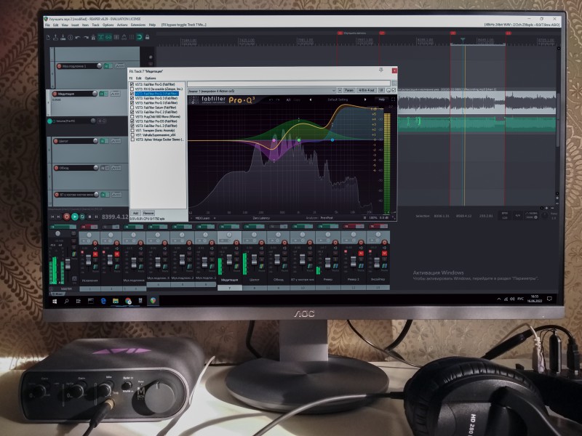Open Microsoft Edge from the taskbar
Screen dimensions: 582x436
pos(103,302)
